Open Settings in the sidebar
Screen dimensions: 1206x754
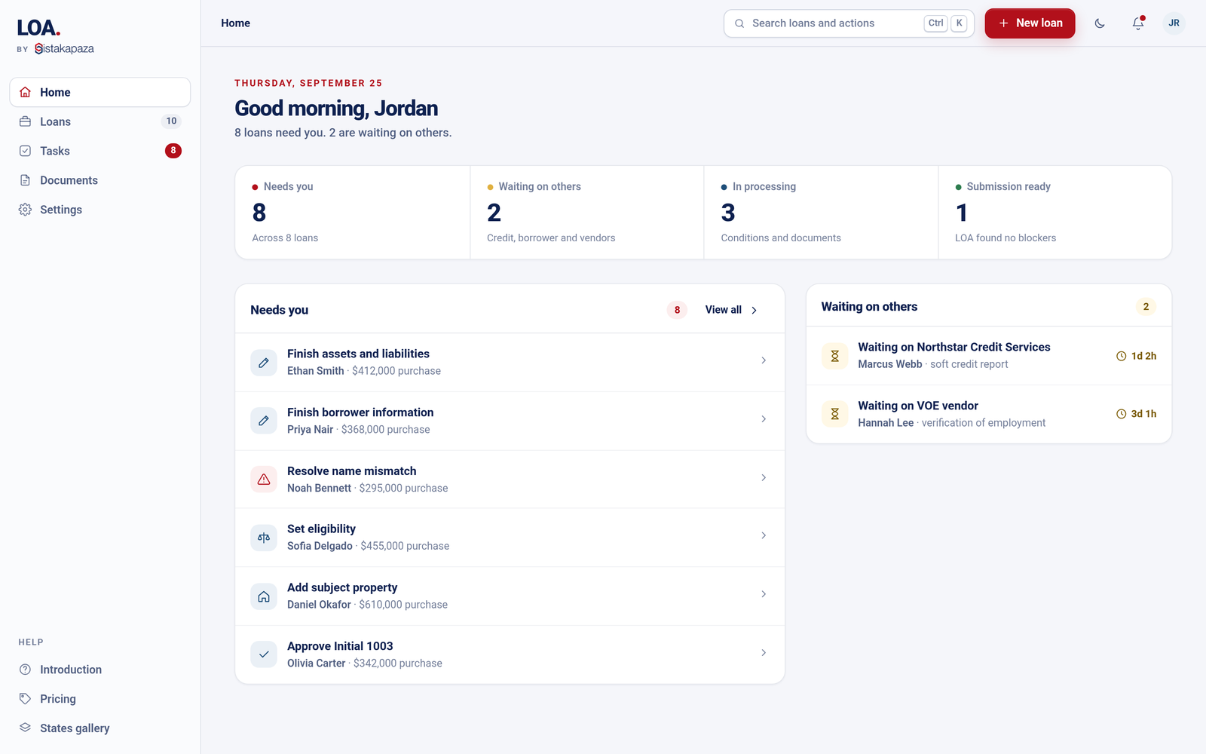click(x=99, y=210)
